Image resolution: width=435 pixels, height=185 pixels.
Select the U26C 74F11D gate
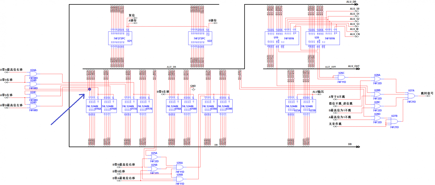(341, 77)
